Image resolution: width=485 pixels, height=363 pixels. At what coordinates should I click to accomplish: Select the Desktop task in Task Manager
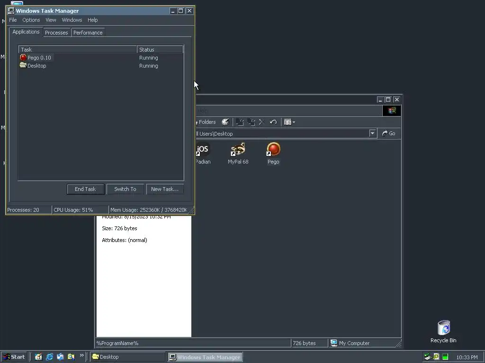pos(101,66)
